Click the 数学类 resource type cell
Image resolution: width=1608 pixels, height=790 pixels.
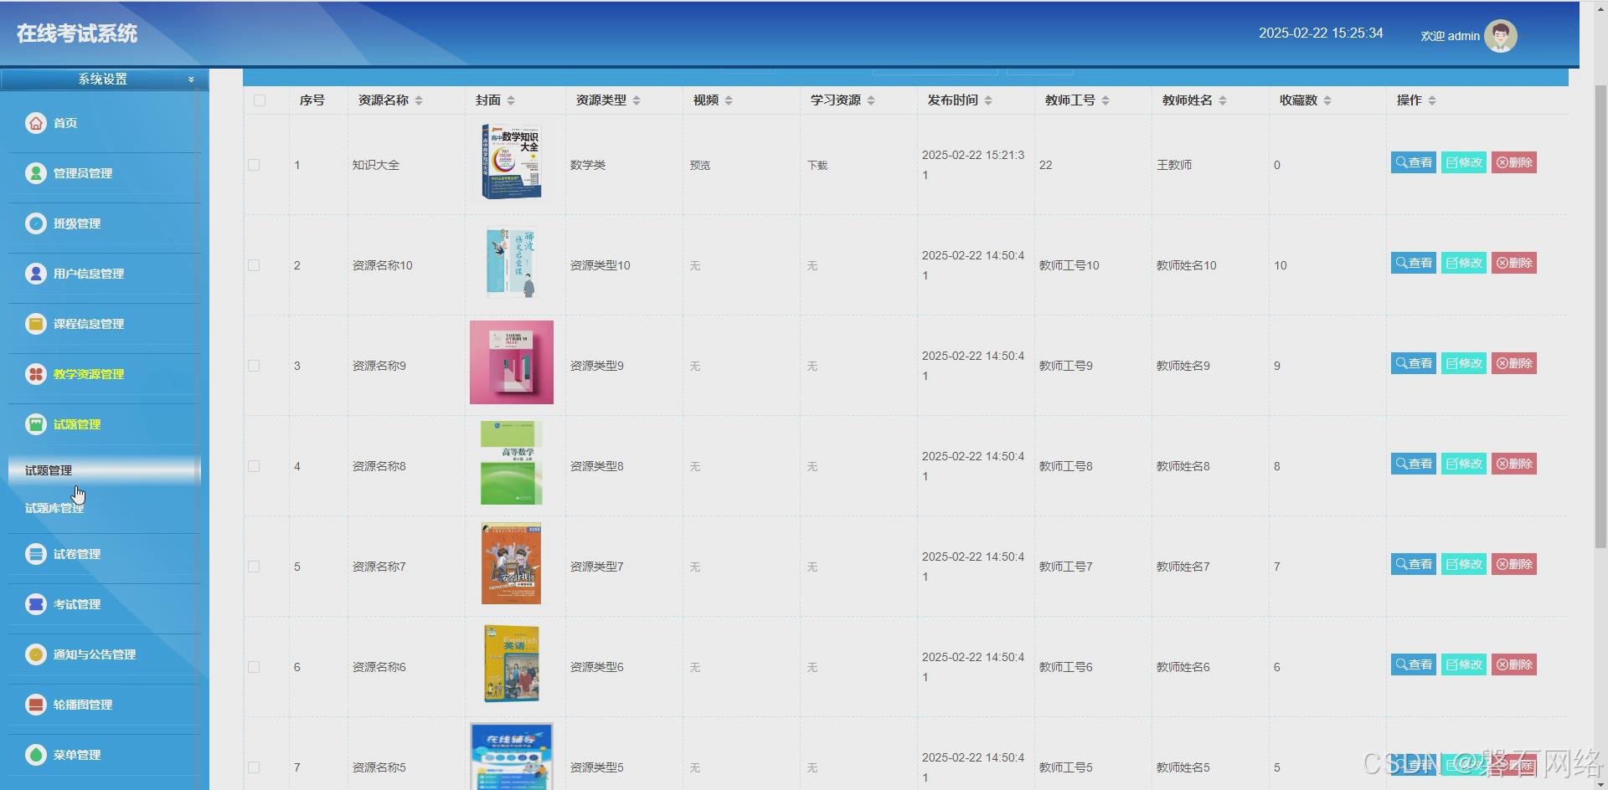tap(588, 166)
